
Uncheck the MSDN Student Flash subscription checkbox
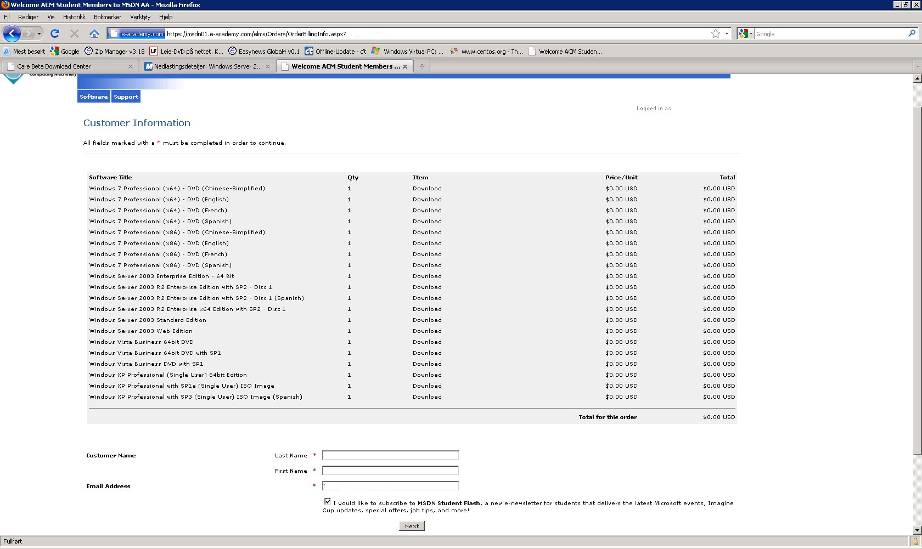click(328, 501)
